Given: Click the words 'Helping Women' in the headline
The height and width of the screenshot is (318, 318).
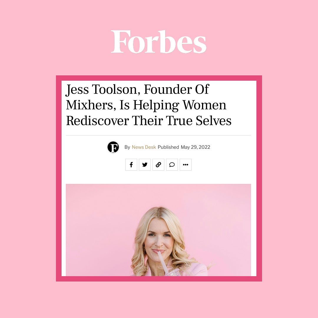Looking at the screenshot, I should coord(180,105).
